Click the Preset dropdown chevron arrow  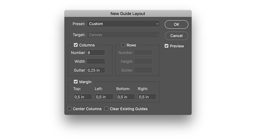pyautogui.click(x=157, y=24)
